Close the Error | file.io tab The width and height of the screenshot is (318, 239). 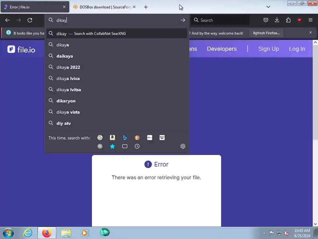point(64,7)
